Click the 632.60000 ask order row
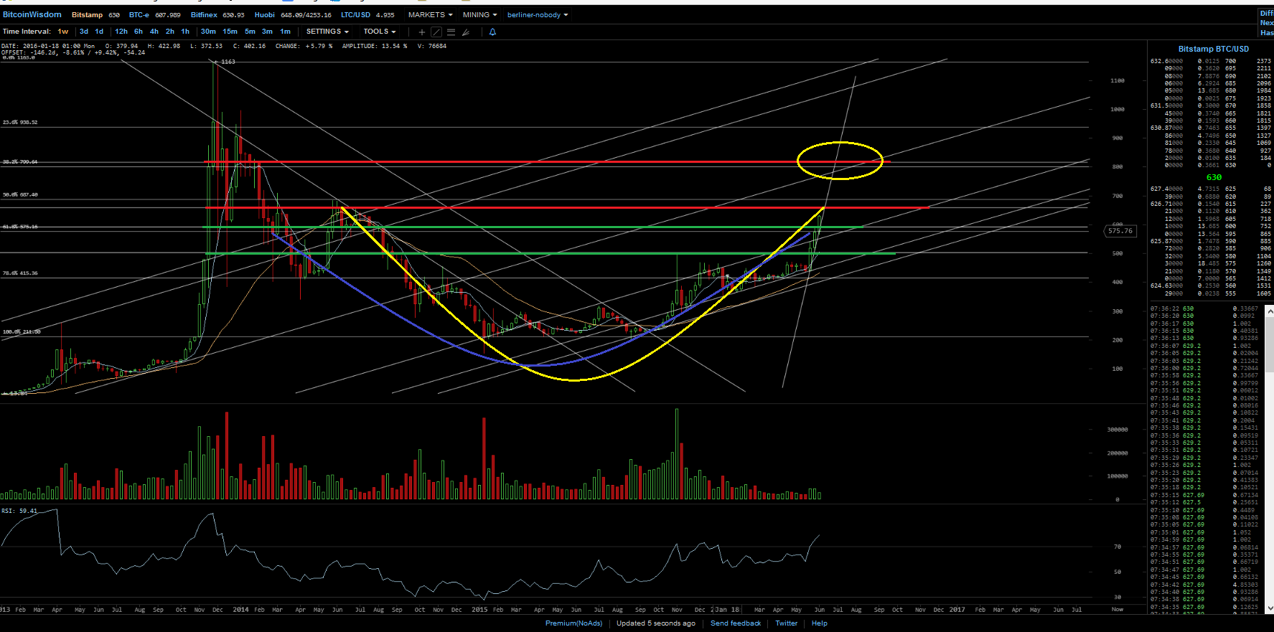 pyautogui.click(x=1210, y=61)
